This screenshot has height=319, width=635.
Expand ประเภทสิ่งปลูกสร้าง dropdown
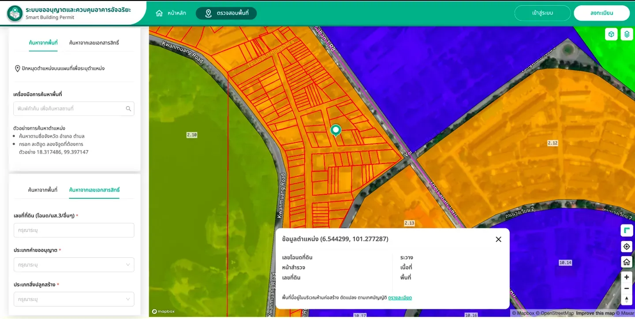(x=74, y=299)
